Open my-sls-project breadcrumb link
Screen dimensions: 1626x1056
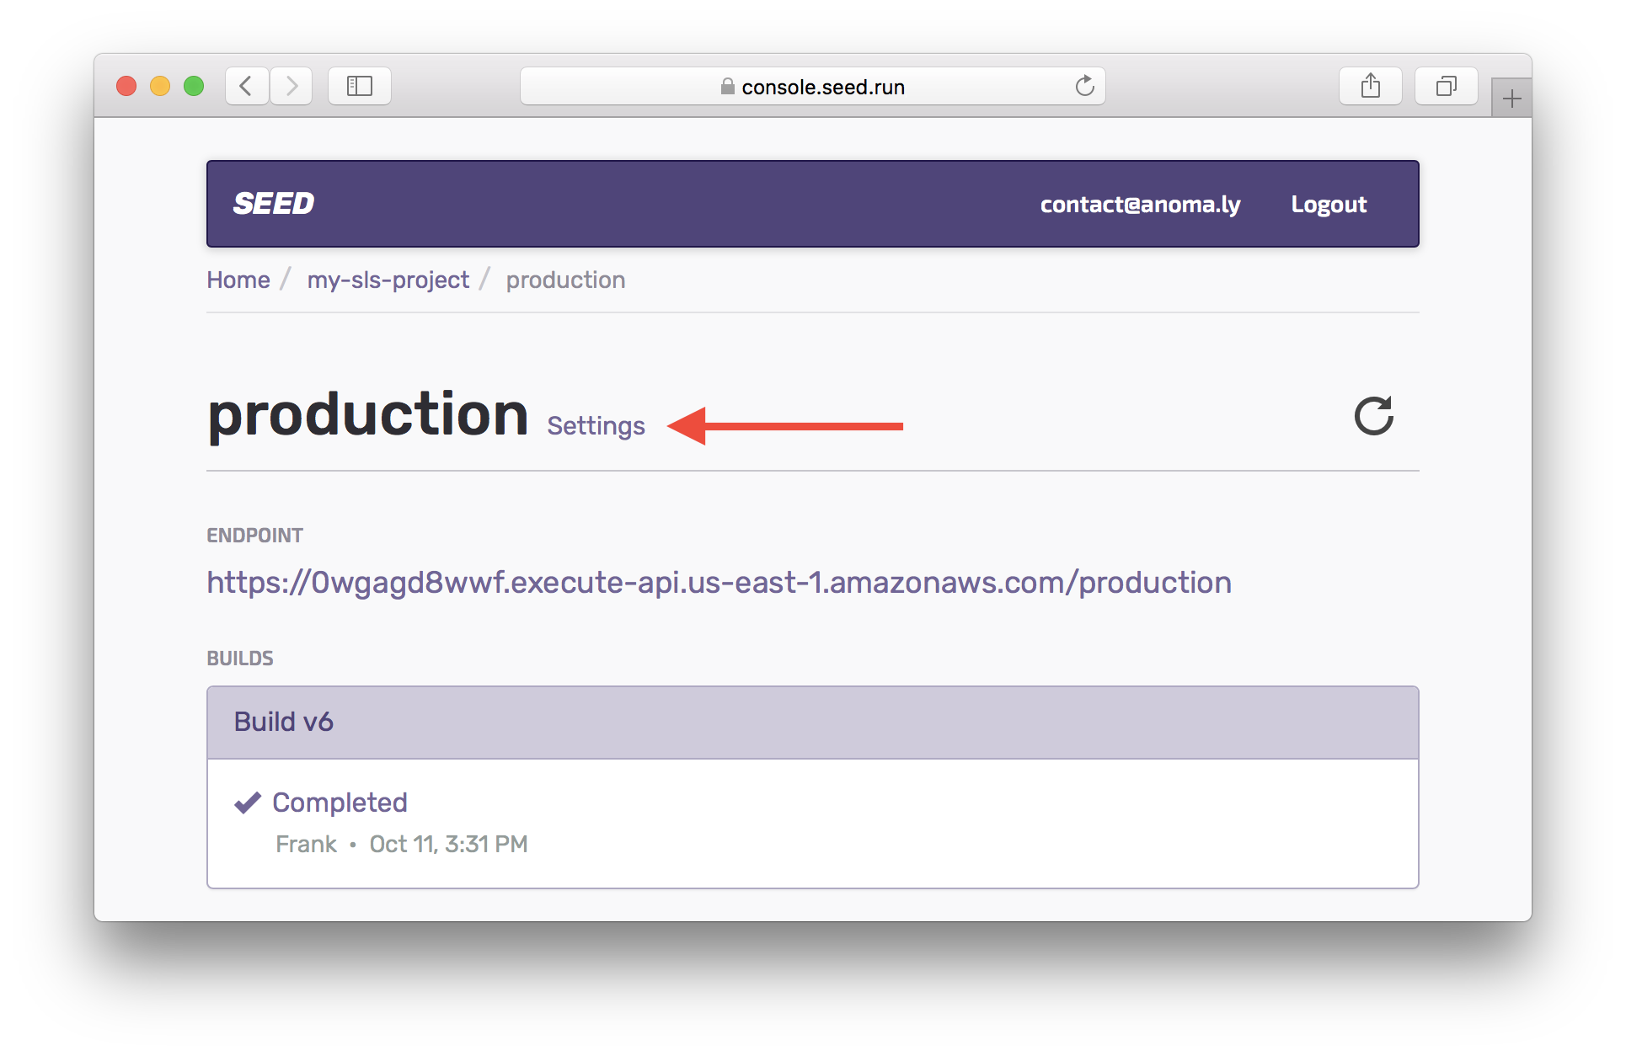pyautogui.click(x=388, y=280)
